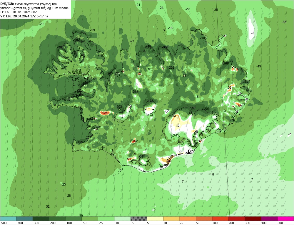Click the 50 to 100 orange legend swatch
294x225 pixels.
pos(204,219)
